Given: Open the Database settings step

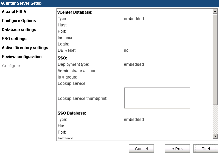Looking at the screenshot, I should 19,30.
